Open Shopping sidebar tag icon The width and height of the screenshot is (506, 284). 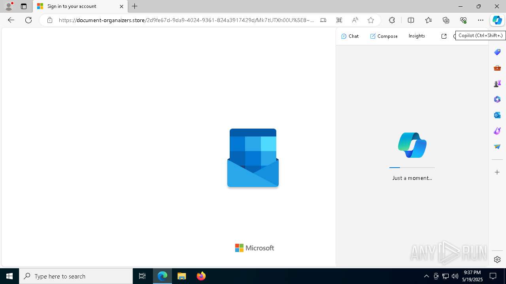click(x=497, y=52)
